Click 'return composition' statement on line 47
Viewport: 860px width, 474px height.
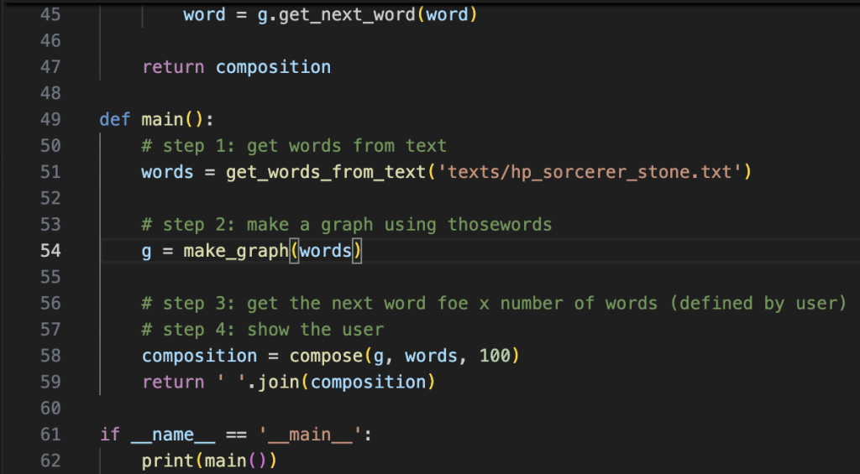click(236, 67)
